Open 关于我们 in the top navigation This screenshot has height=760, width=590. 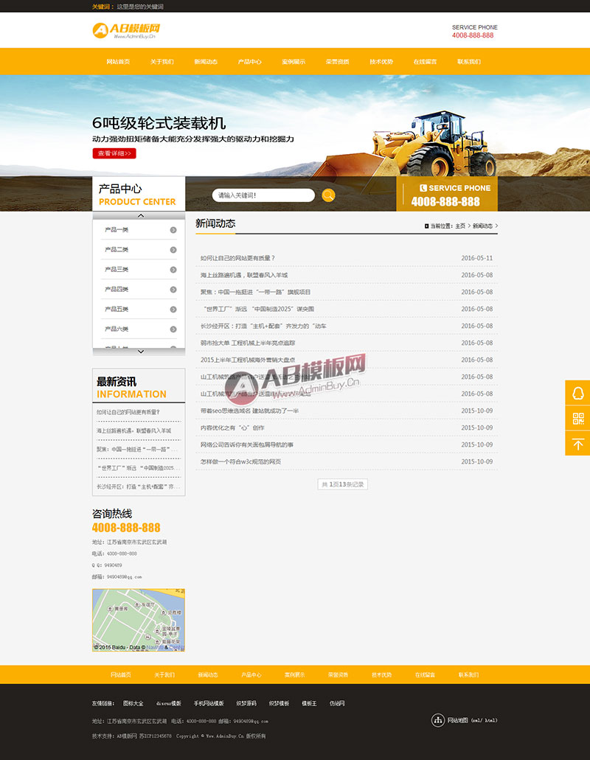point(162,62)
